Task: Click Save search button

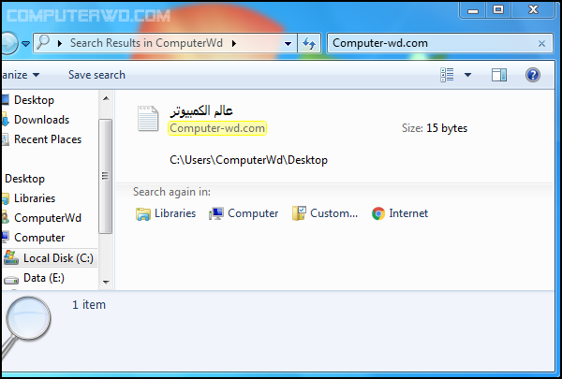Action: (96, 75)
